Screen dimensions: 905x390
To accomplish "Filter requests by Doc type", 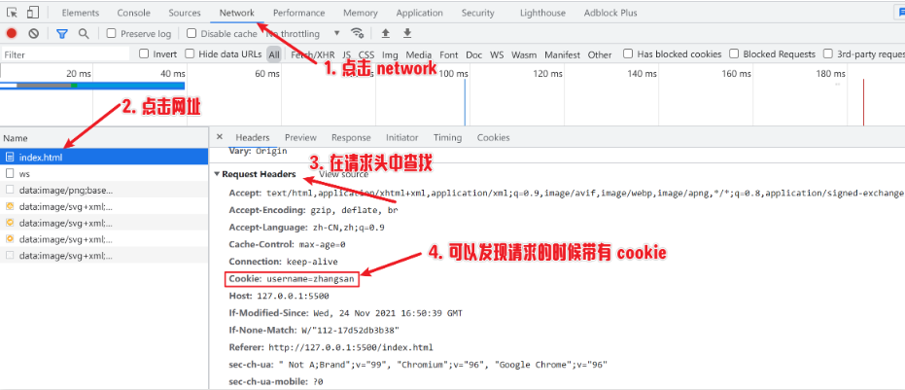I will (473, 54).
